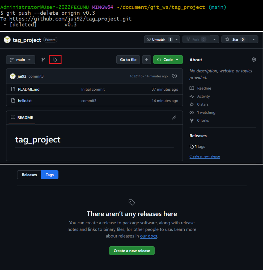Click the green Create a new release button
263x270 pixels.
[132, 251]
